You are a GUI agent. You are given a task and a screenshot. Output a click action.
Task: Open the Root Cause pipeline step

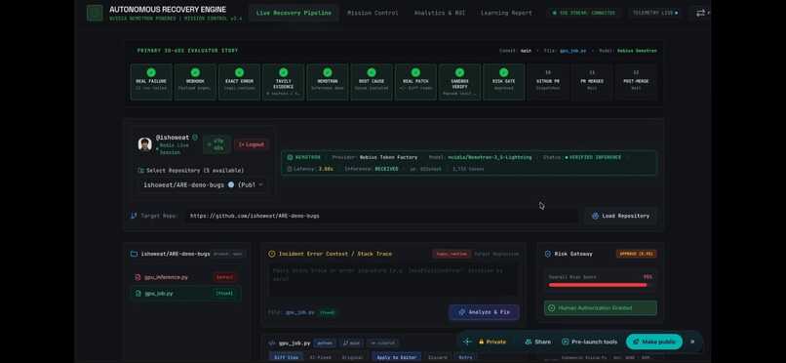(372, 82)
